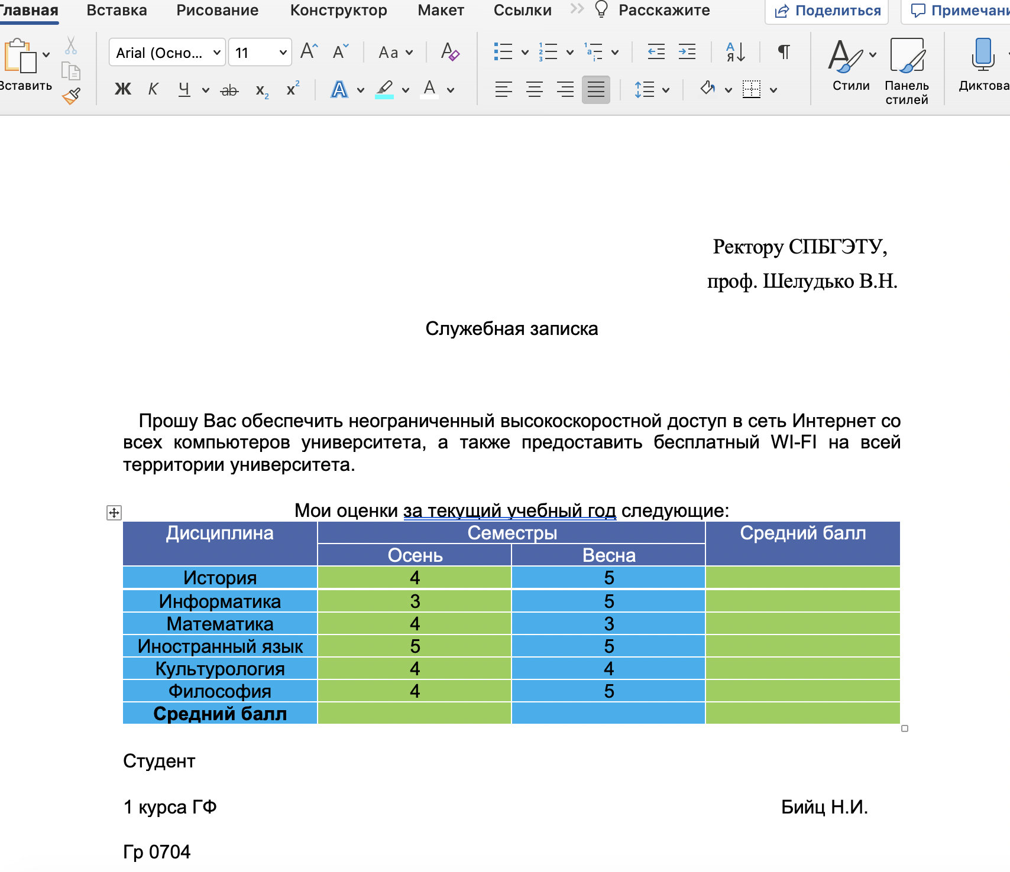
Task: Open the Styles gallery icon
Action: tap(845, 57)
